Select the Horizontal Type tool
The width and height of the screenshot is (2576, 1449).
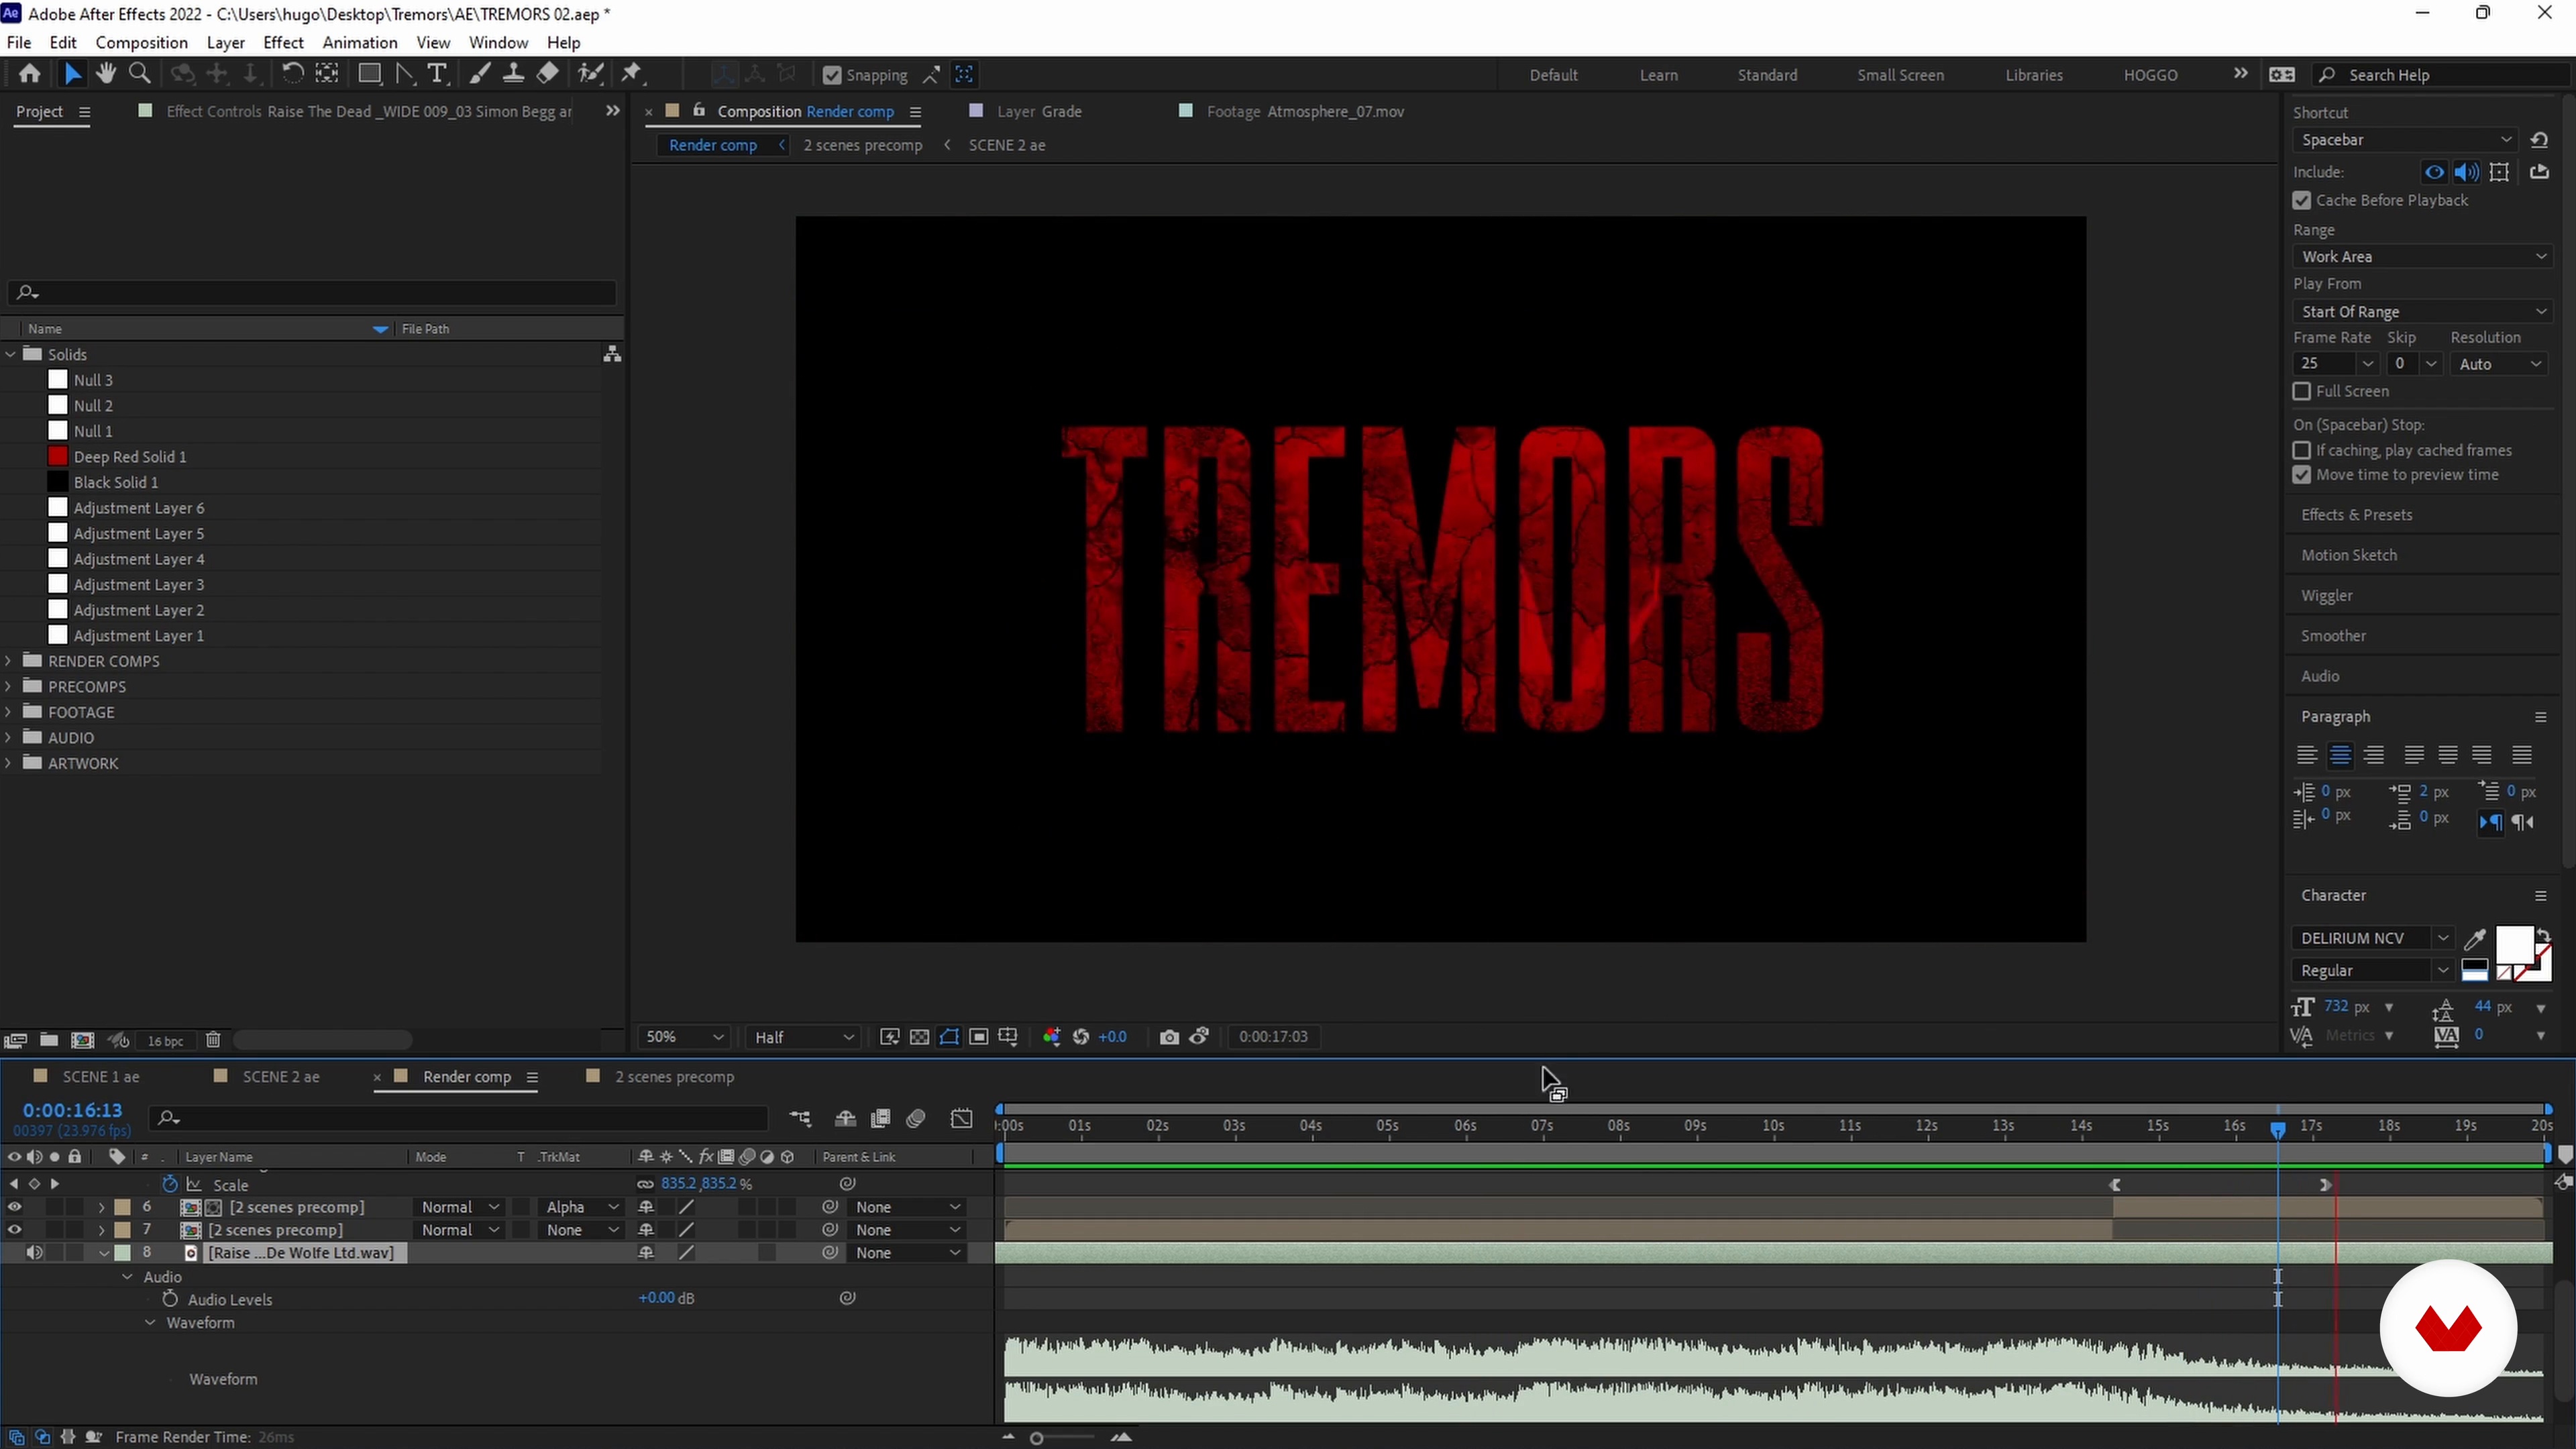[x=437, y=74]
